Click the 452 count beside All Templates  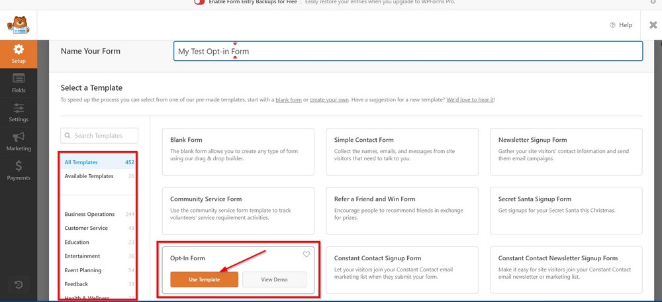point(130,162)
